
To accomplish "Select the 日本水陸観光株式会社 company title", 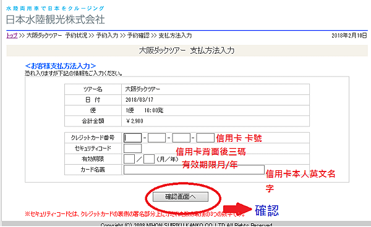I will [56, 20].
